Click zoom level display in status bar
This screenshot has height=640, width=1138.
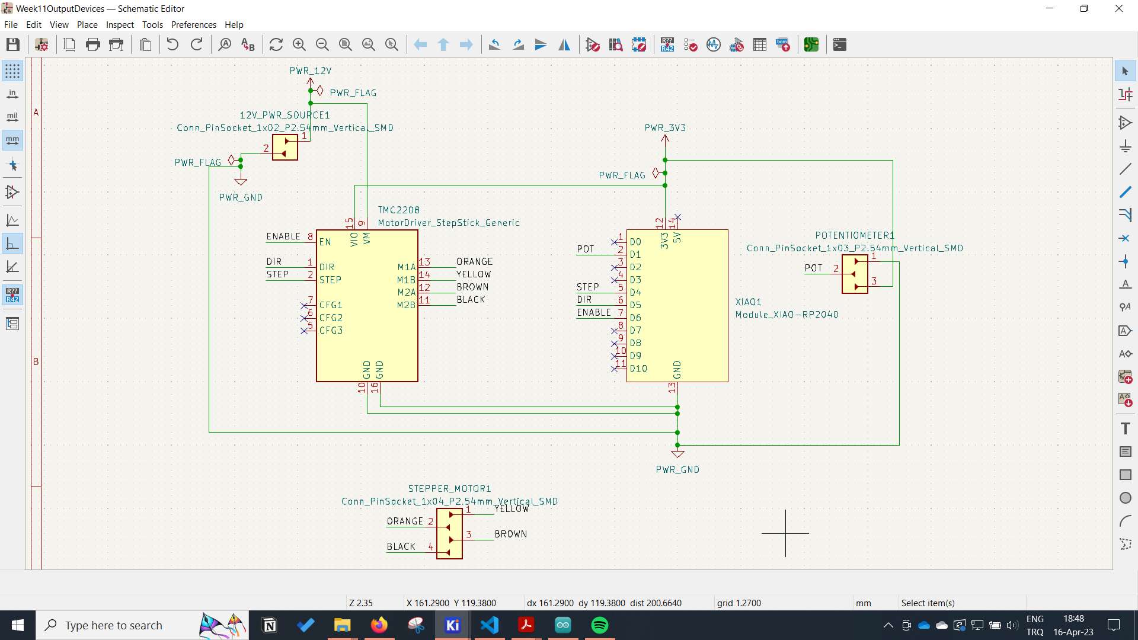point(360,603)
